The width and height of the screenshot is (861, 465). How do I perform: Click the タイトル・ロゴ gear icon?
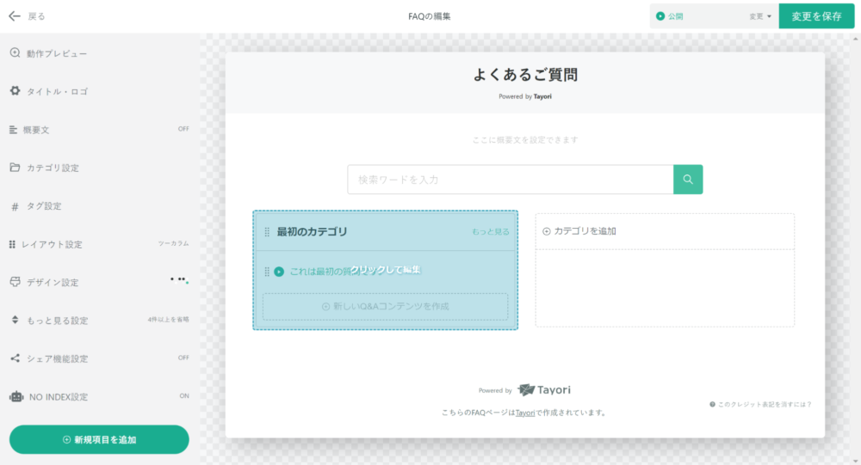(x=15, y=91)
